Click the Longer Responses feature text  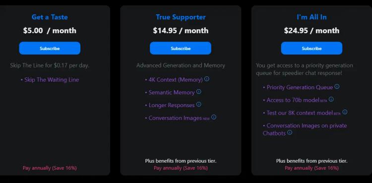point(172,105)
